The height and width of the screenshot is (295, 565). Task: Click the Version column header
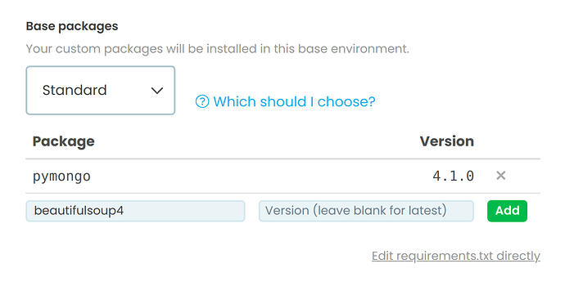(x=447, y=141)
